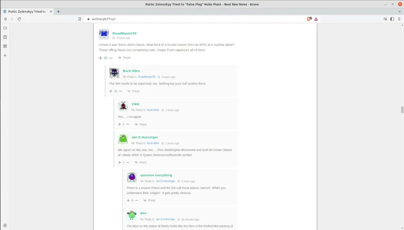Toggle the browser sidebar panel button
Image resolution: width=404 pixels, height=230 pixels.
[392, 19]
